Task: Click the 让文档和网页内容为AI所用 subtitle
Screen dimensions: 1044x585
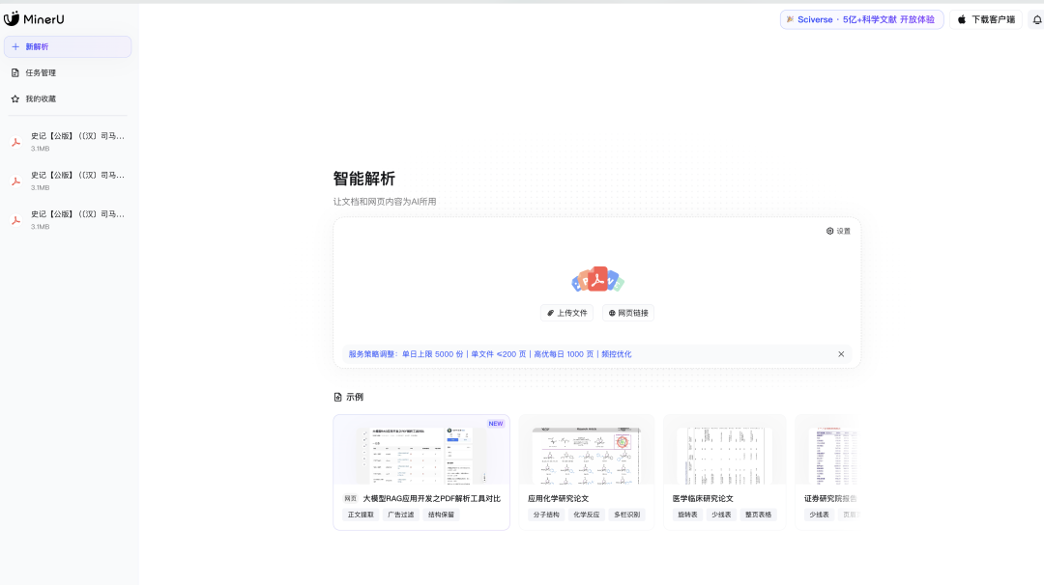Action: 385,202
